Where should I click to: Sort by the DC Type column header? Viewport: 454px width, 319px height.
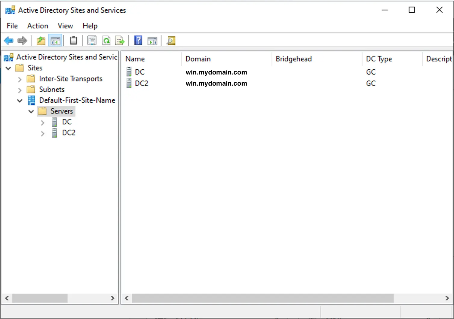392,59
